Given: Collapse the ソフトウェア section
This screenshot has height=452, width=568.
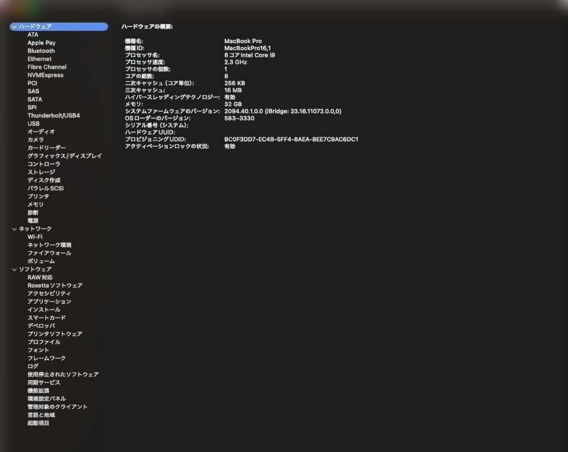Looking at the screenshot, I should 14,269.
